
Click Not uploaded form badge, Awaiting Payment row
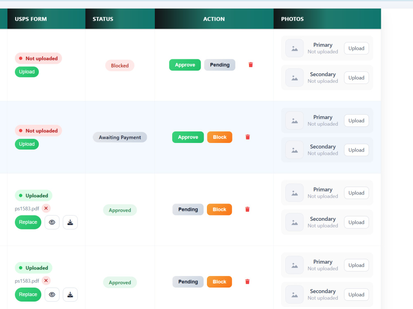click(x=38, y=131)
